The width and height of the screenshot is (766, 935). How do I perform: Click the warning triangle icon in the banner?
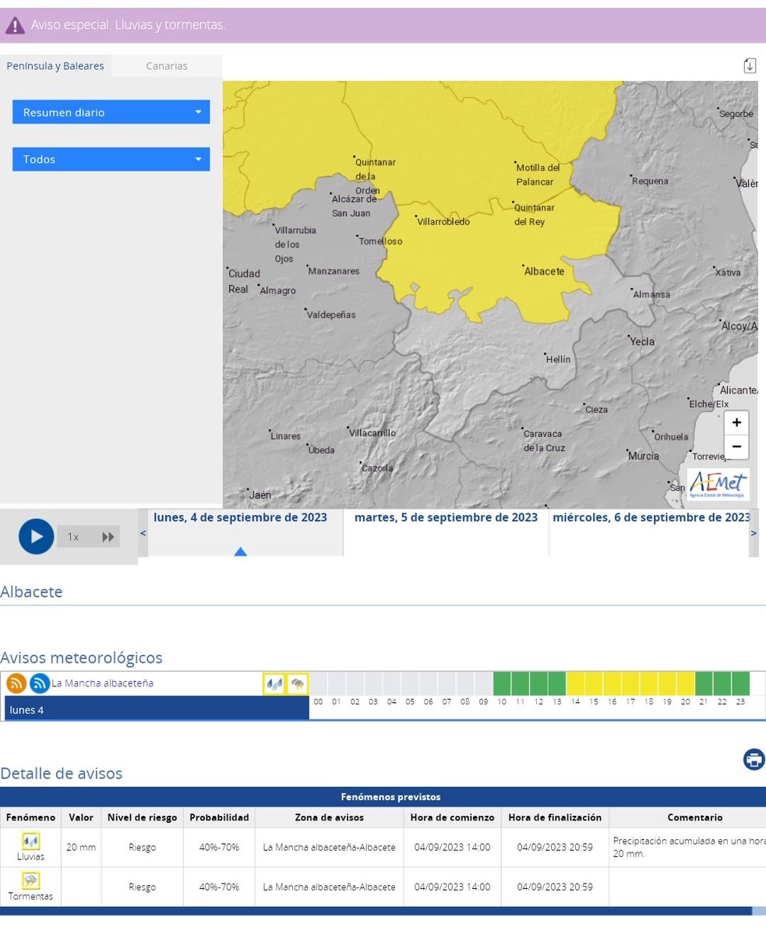15,26
